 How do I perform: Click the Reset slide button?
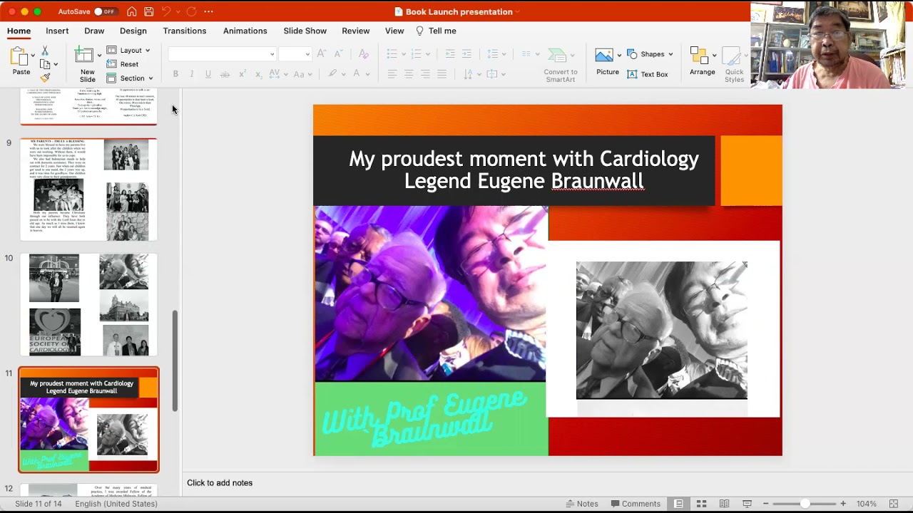pyautogui.click(x=123, y=64)
